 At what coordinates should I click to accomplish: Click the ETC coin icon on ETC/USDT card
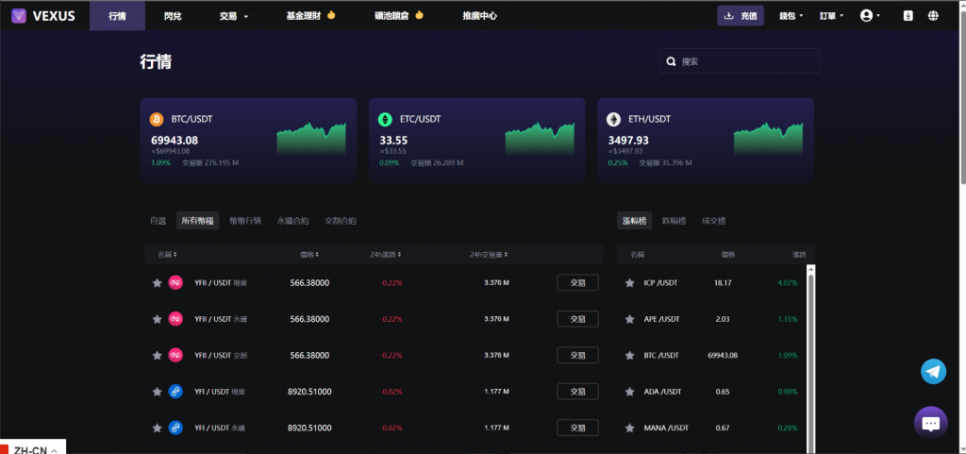385,120
